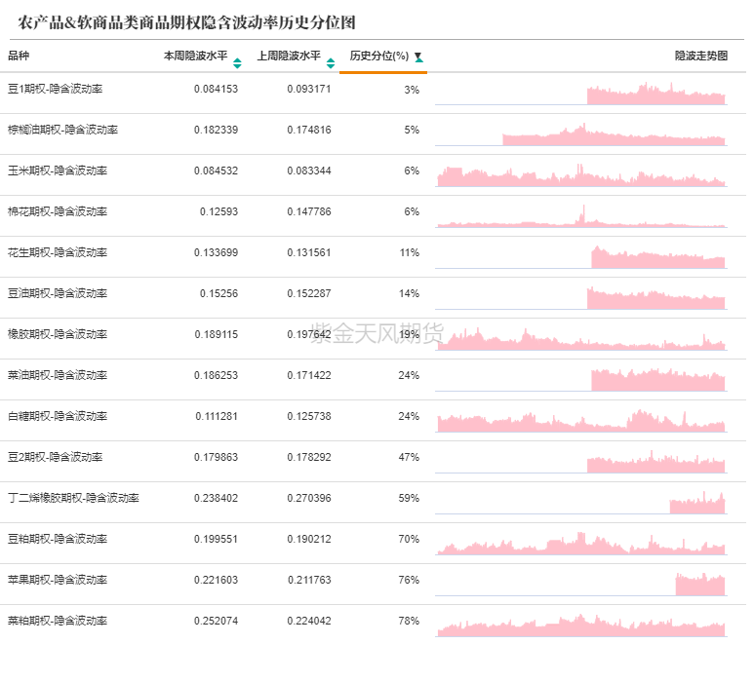
Task: Select 豆油期权-隐含波动率 row name
Action: coord(58,293)
